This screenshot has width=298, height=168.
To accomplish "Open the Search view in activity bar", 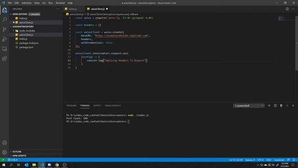I will click(x=4, y=20).
